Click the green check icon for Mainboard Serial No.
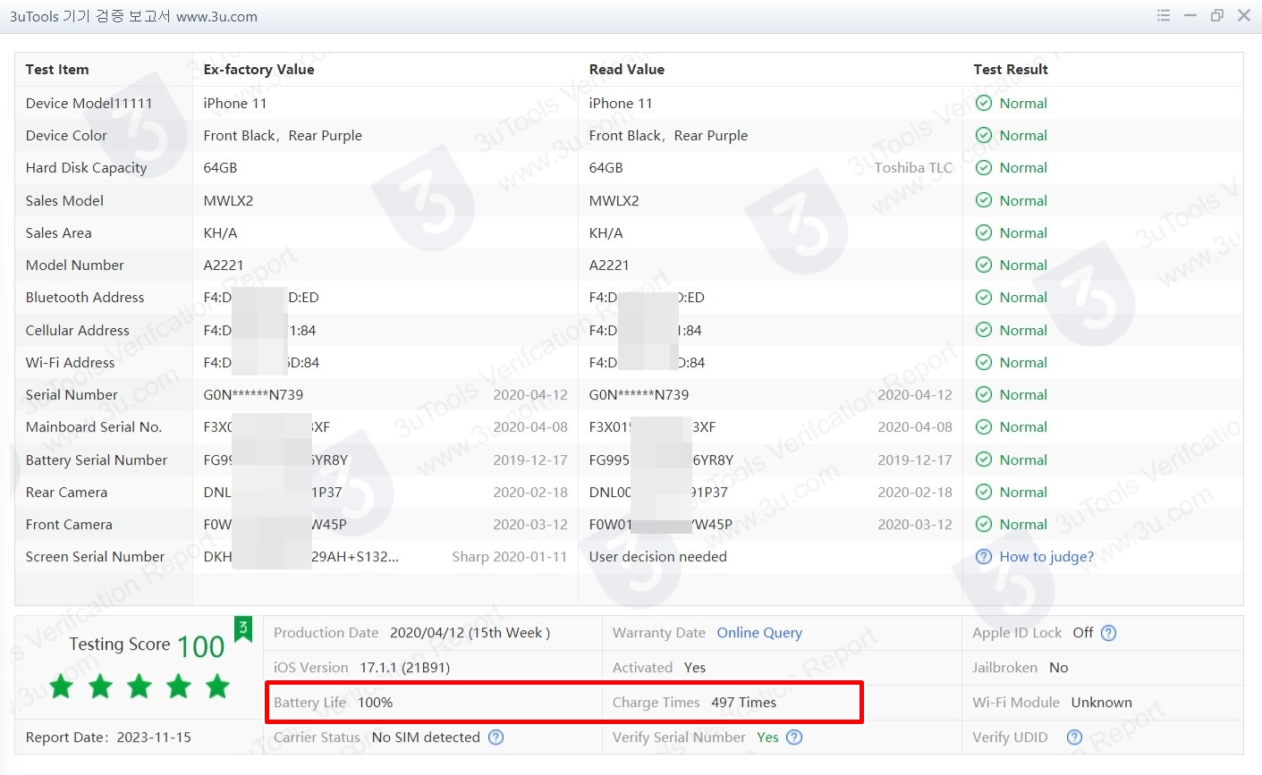 (x=984, y=426)
